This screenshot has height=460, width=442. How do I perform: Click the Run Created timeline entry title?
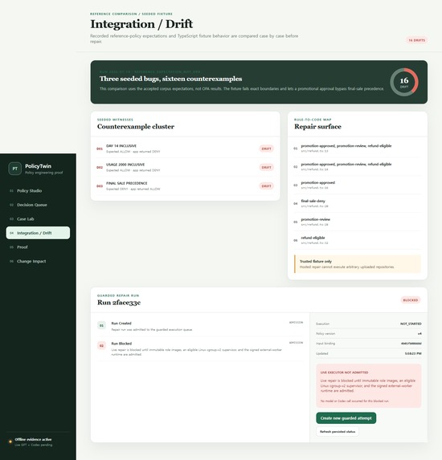click(121, 324)
